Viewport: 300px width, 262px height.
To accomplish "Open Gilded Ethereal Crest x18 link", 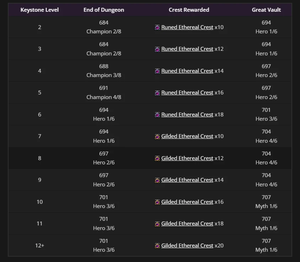I will point(187,224).
